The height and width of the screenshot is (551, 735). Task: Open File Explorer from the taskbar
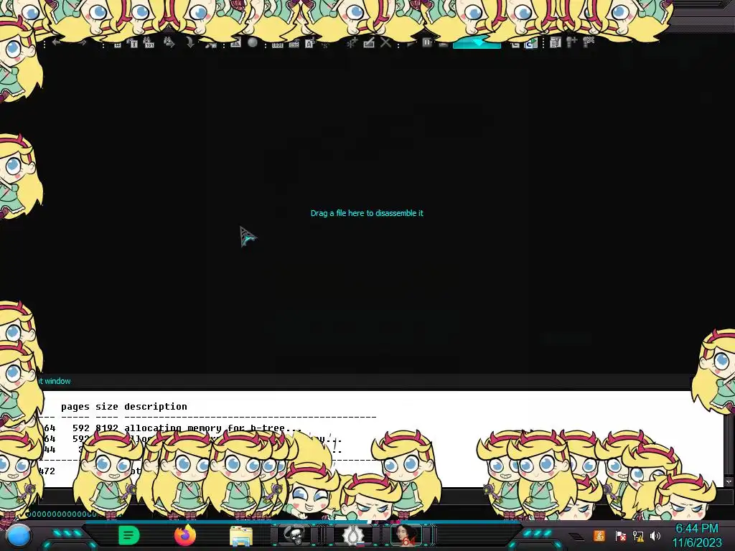[241, 536]
